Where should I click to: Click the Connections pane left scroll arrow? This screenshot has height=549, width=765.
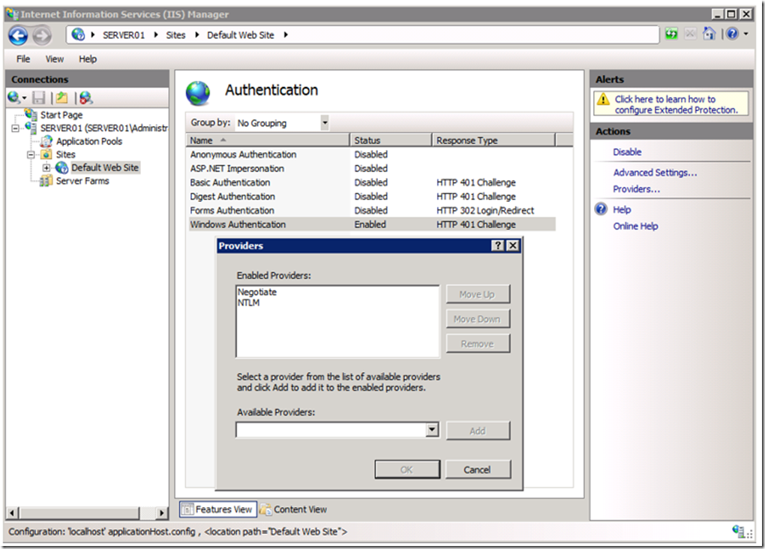pyautogui.click(x=12, y=513)
